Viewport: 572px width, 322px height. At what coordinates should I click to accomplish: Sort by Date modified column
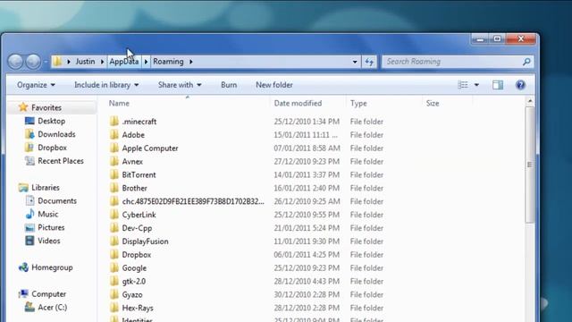point(298,104)
